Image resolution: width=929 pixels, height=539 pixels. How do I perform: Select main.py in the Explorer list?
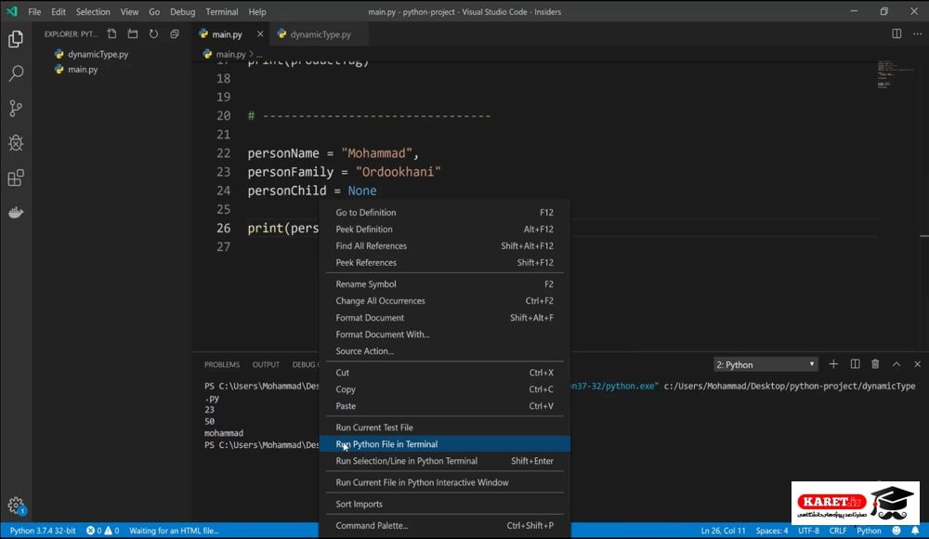pyautogui.click(x=83, y=70)
